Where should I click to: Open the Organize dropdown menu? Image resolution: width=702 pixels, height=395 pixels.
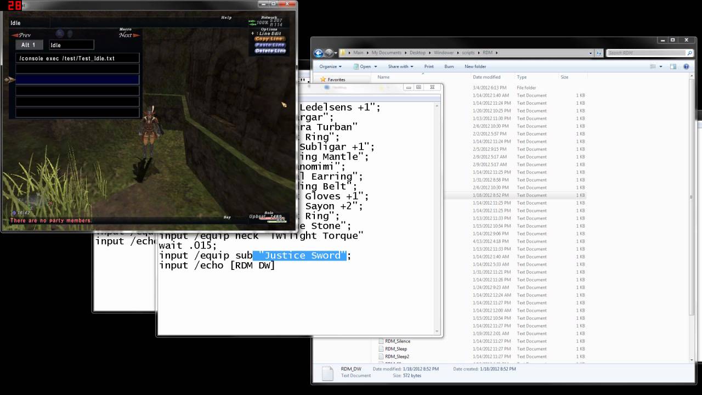pyautogui.click(x=330, y=66)
